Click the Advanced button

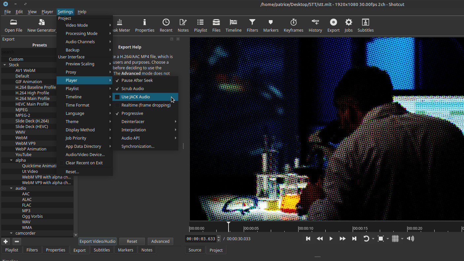[160, 241]
